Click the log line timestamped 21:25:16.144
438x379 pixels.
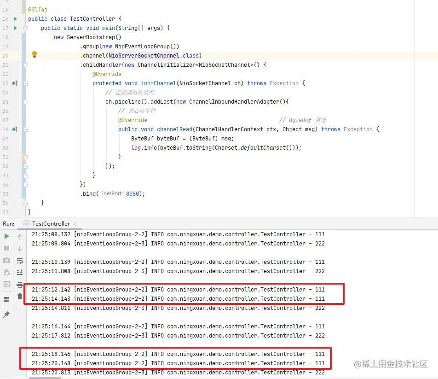[178, 327]
